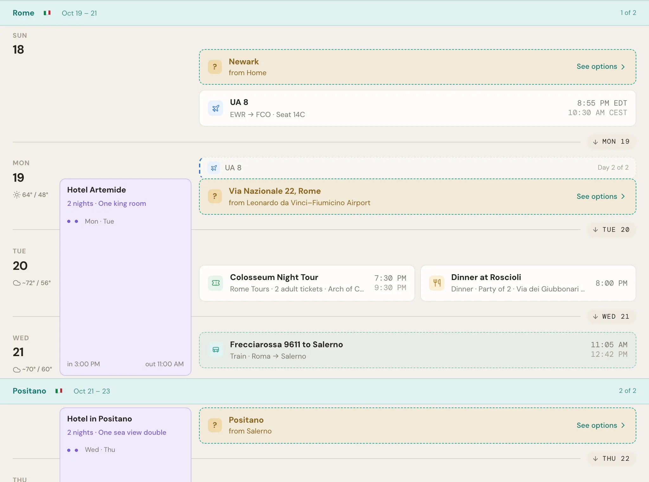This screenshot has width=649, height=482.
Task: Click the SUN 18 day label
Action: pos(20,44)
